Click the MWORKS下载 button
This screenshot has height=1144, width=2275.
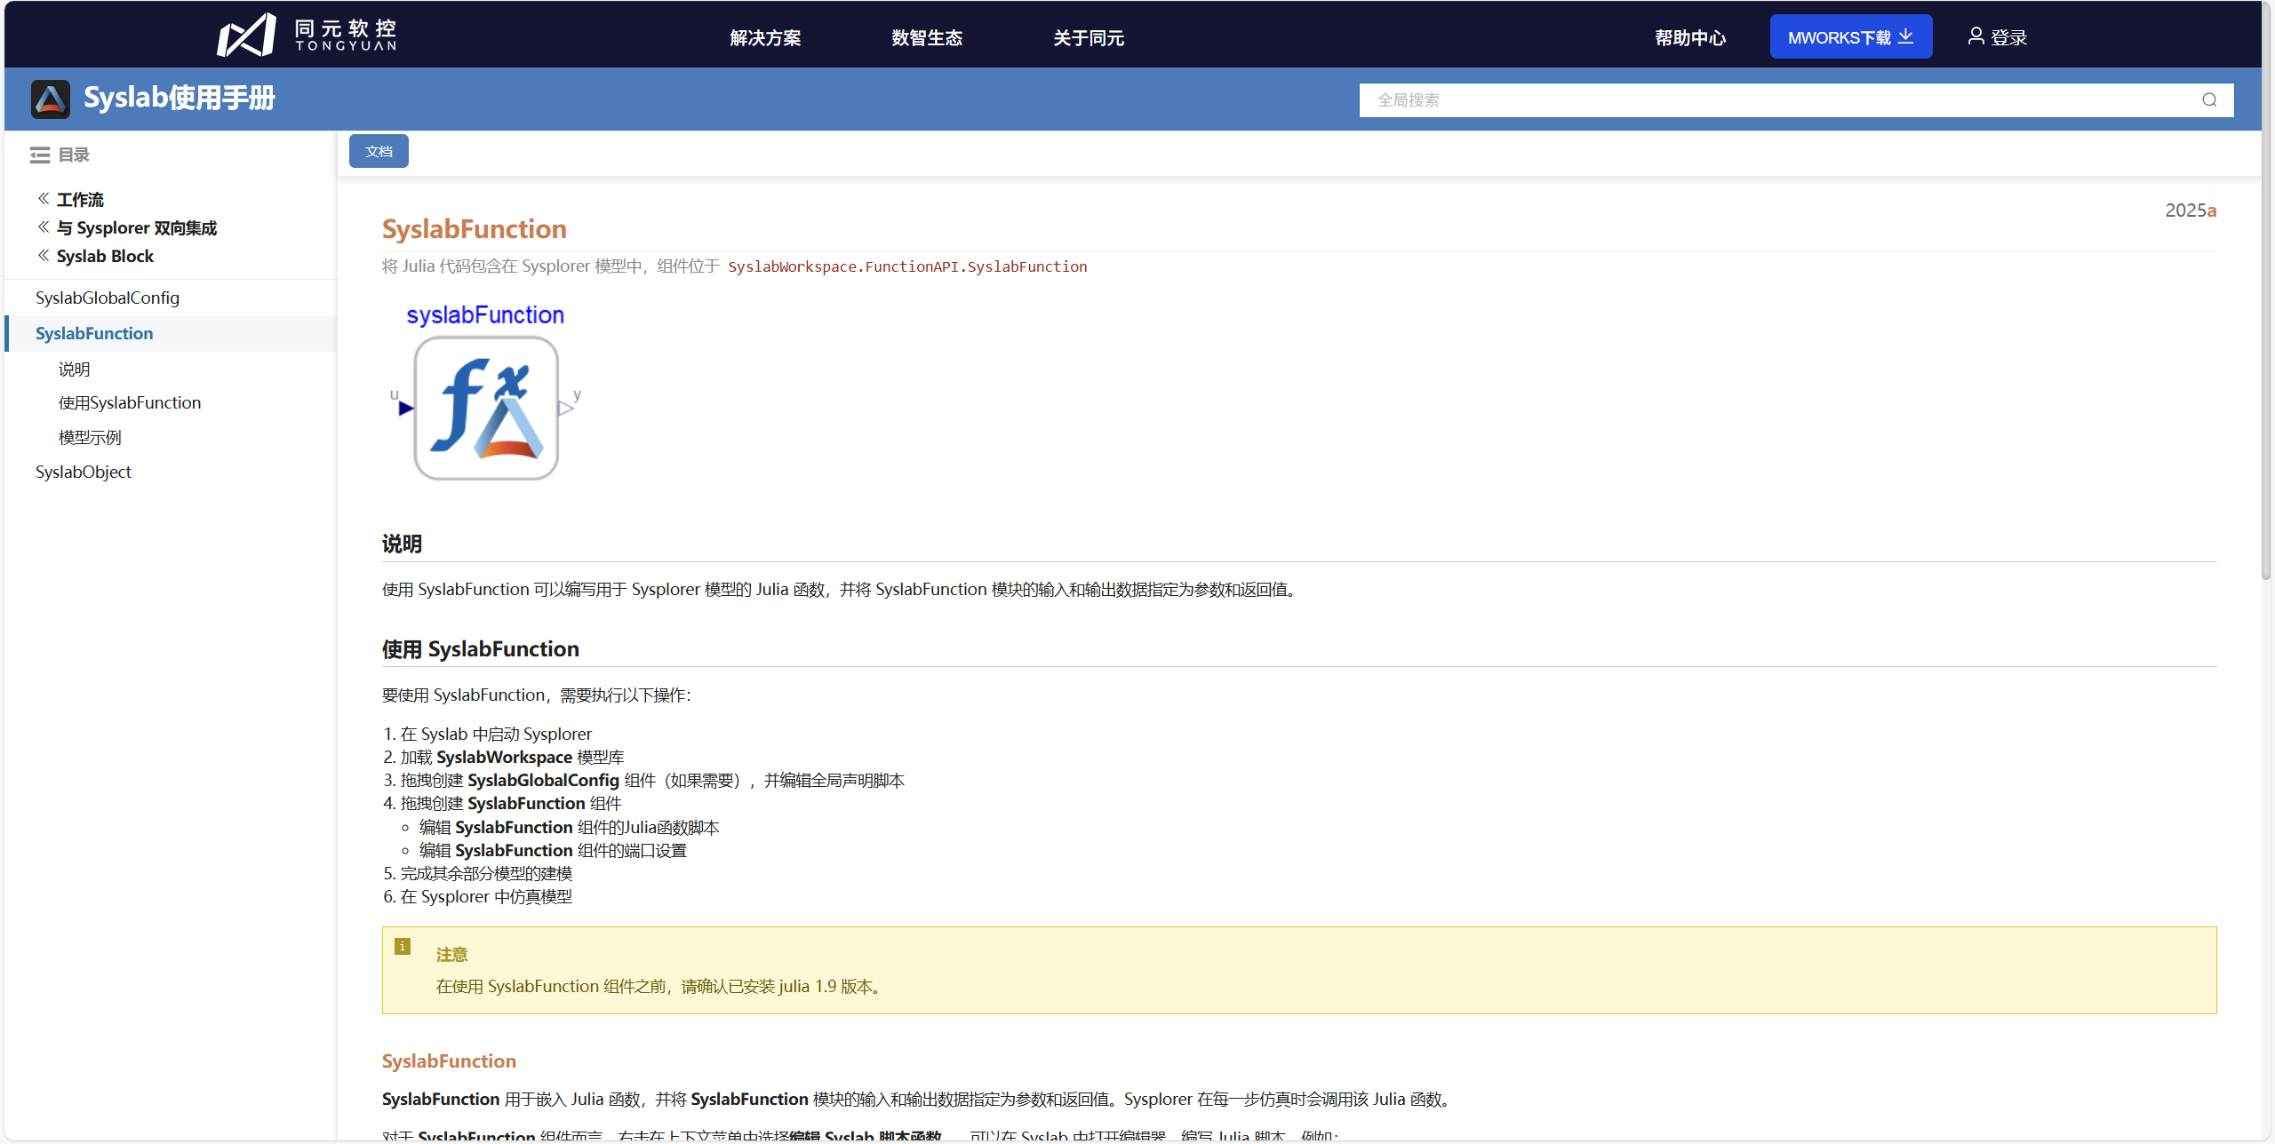(x=1851, y=37)
